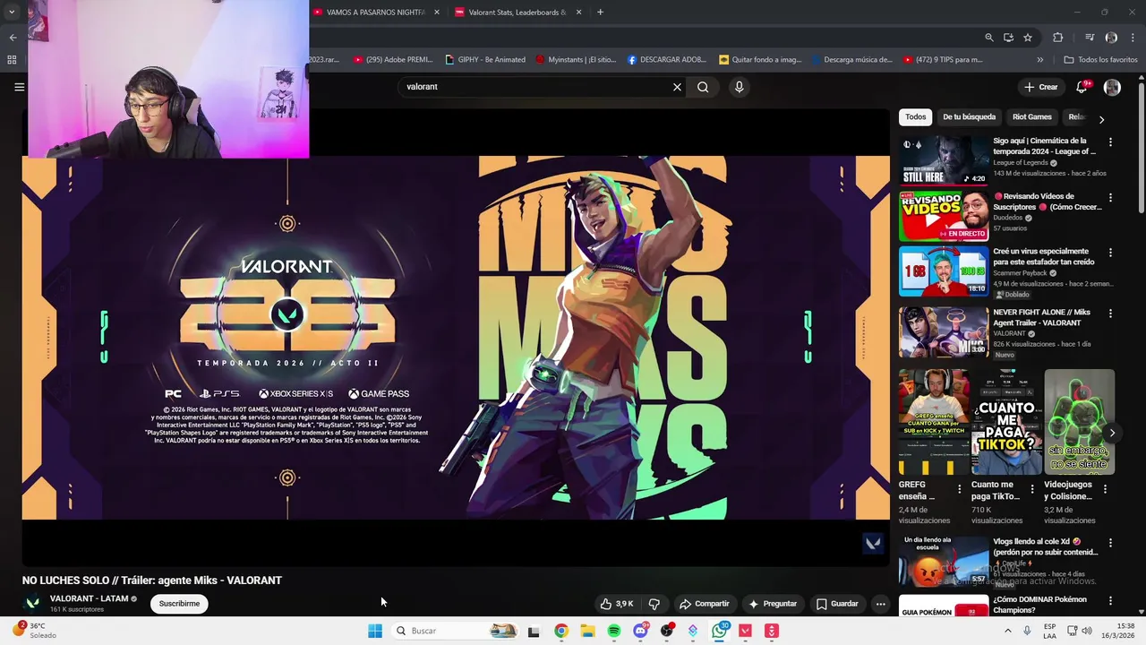The width and height of the screenshot is (1146, 645).
Task: Open the Preguntar AI ask button
Action: coord(773,604)
